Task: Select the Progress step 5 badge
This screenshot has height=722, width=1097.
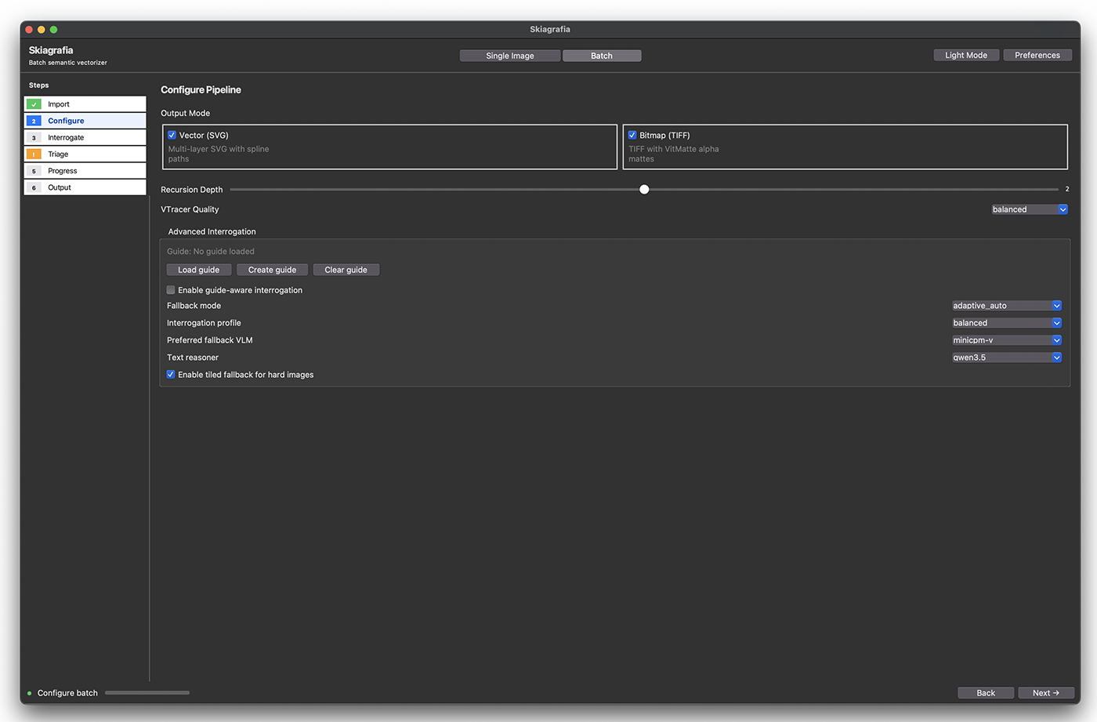Action: click(34, 170)
